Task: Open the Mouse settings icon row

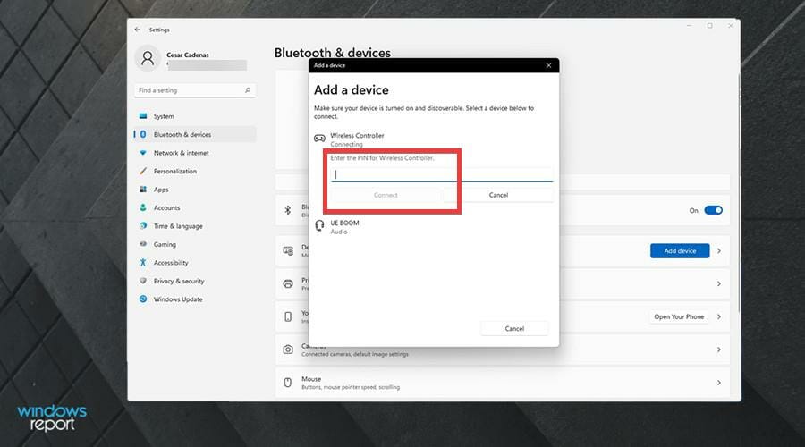Action: pyautogui.click(x=503, y=383)
